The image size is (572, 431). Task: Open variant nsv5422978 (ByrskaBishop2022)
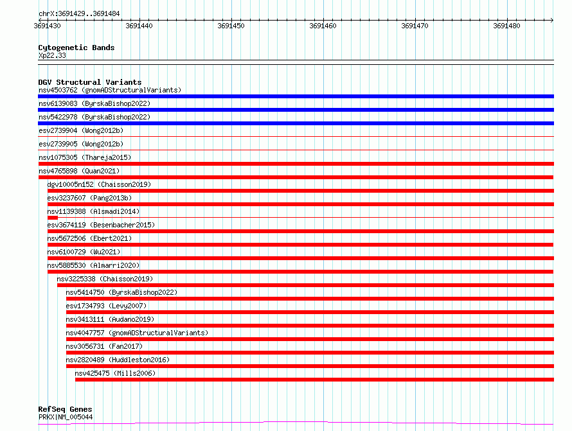[x=94, y=117]
